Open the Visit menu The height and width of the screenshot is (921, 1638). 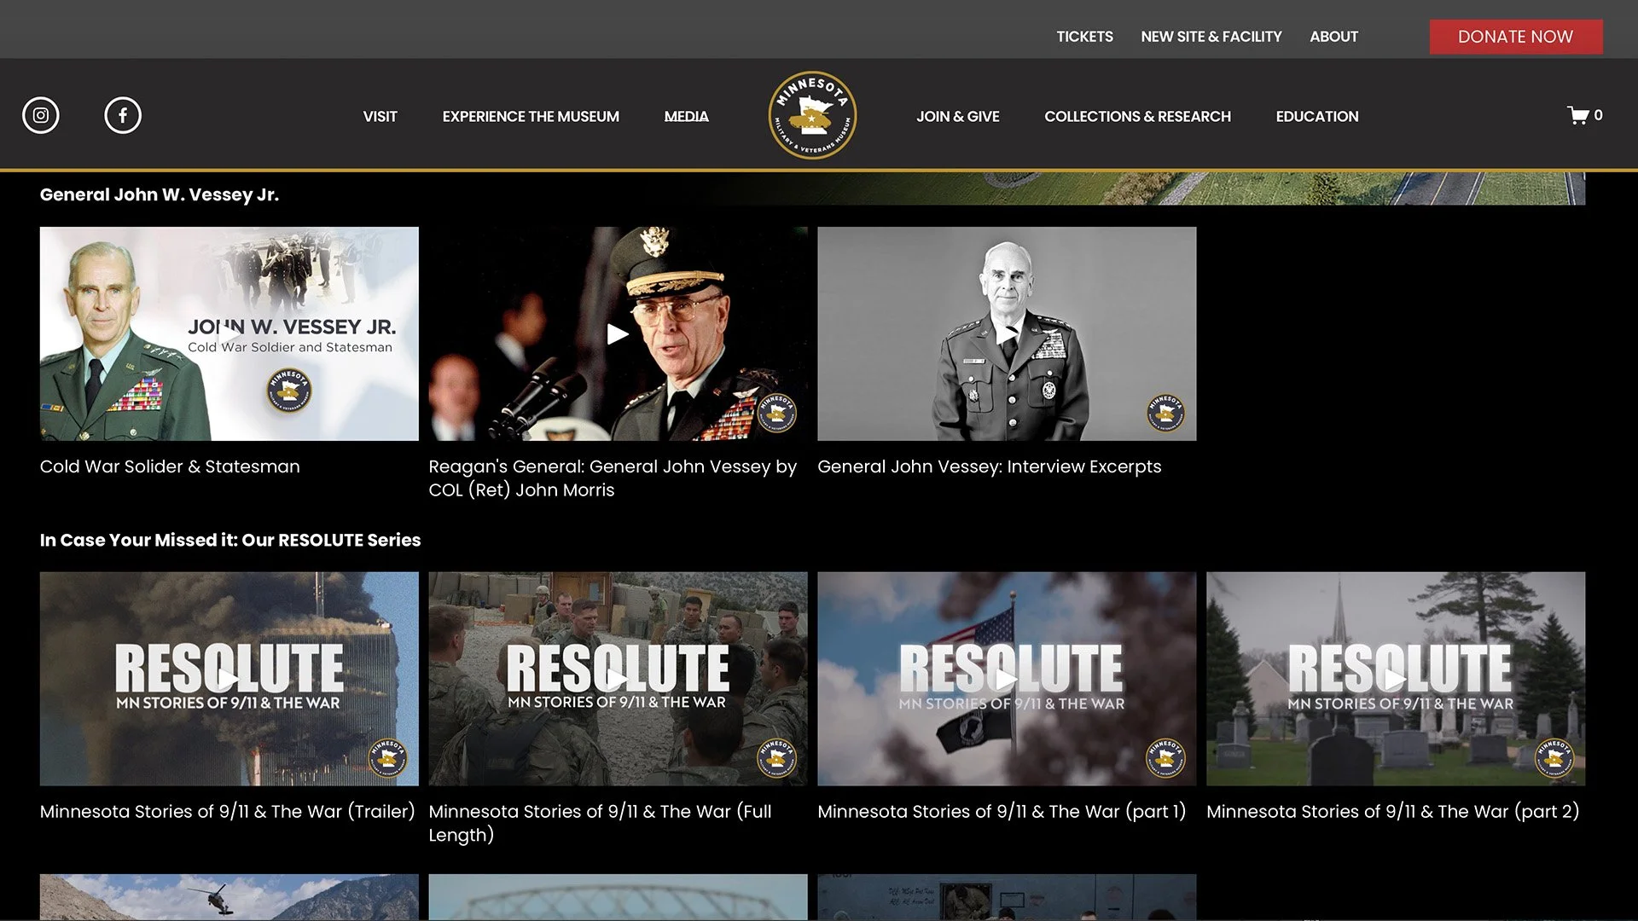point(380,117)
